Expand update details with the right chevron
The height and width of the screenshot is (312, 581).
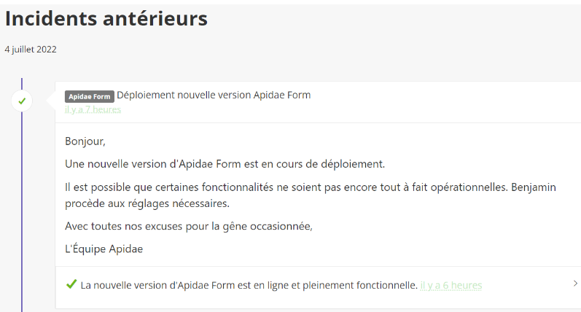(x=575, y=284)
